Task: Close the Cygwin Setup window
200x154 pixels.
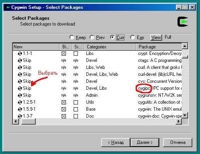Action: pos(192,7)
